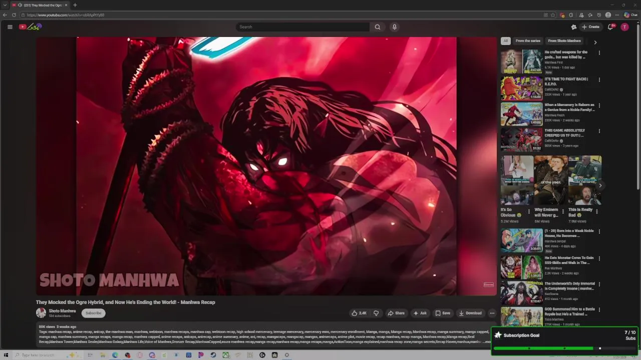Click the search magnifier button

click(378, 27)
